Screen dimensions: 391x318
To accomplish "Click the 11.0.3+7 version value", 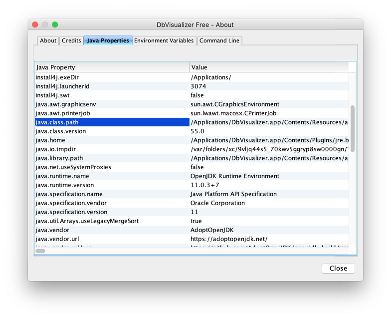I will (x=269, y=185).
